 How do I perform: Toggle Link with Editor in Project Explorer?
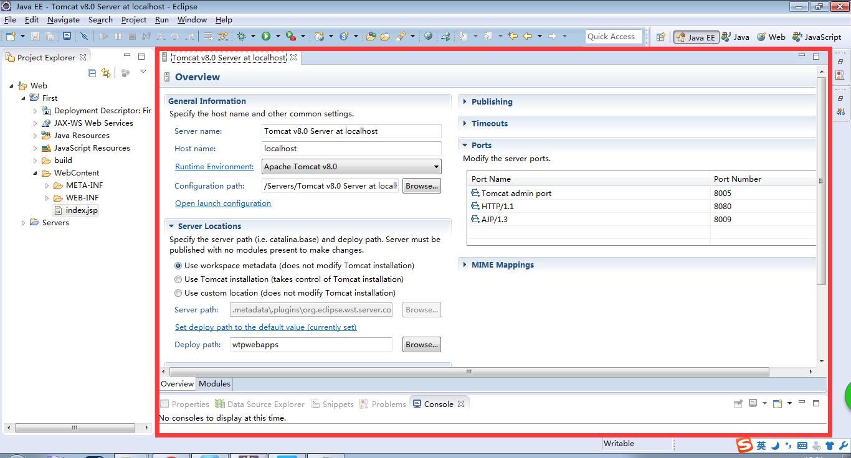click(106, 73)
